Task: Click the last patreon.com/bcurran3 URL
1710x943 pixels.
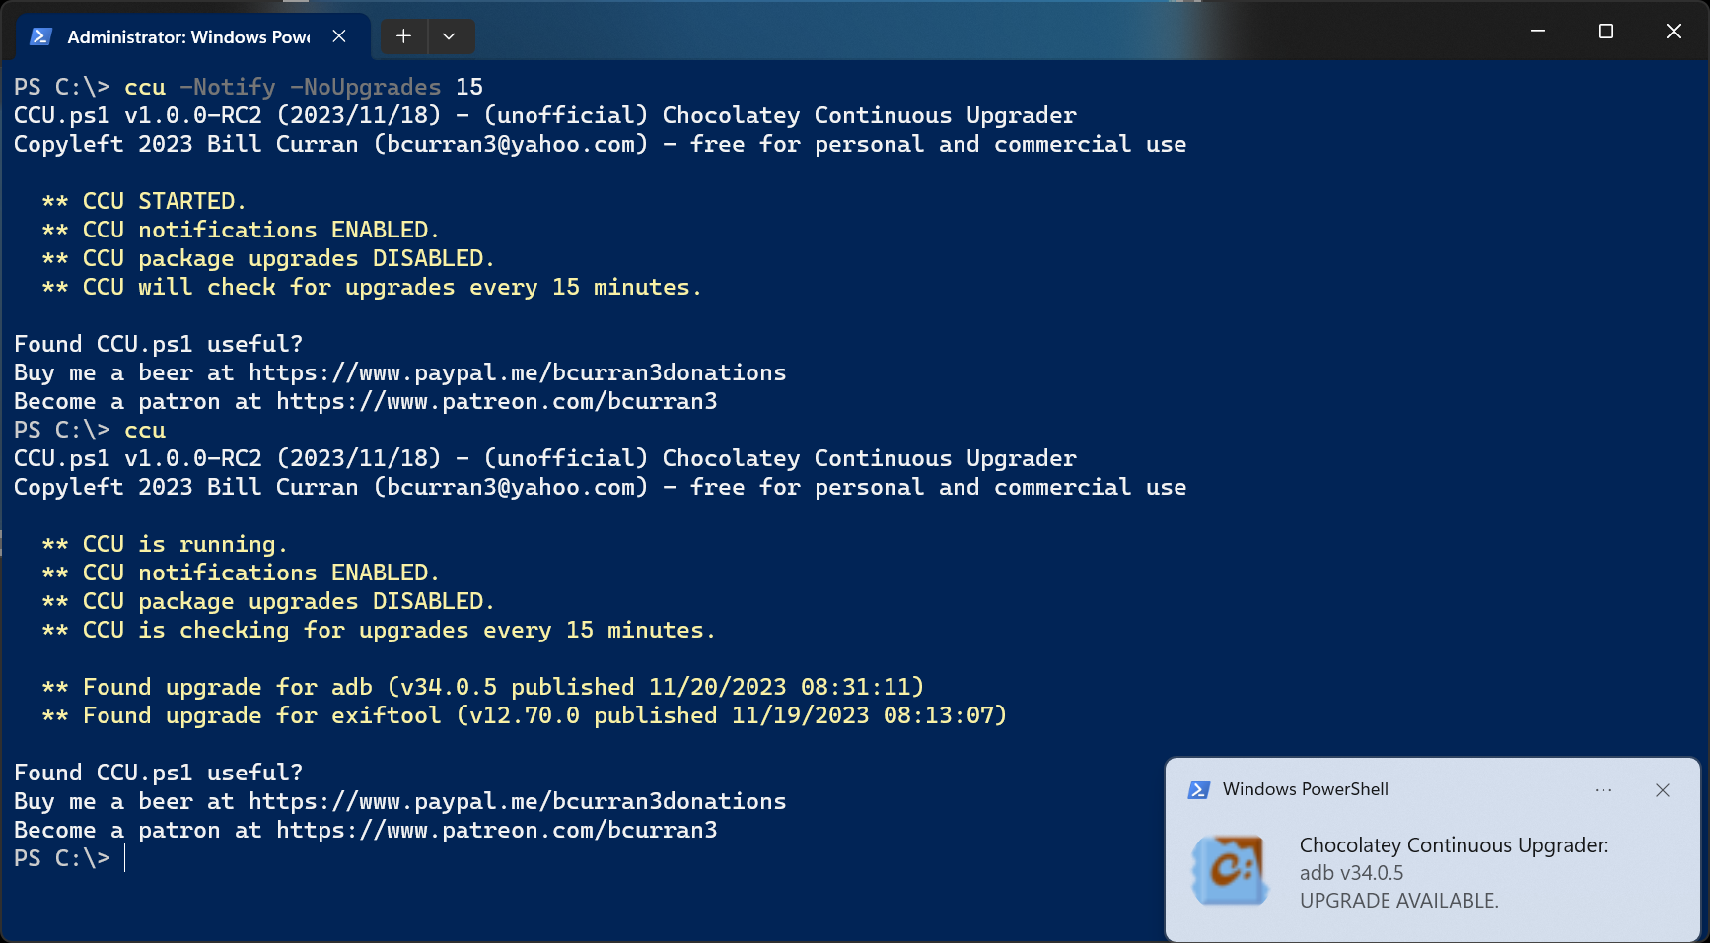Action: [496, 830]
